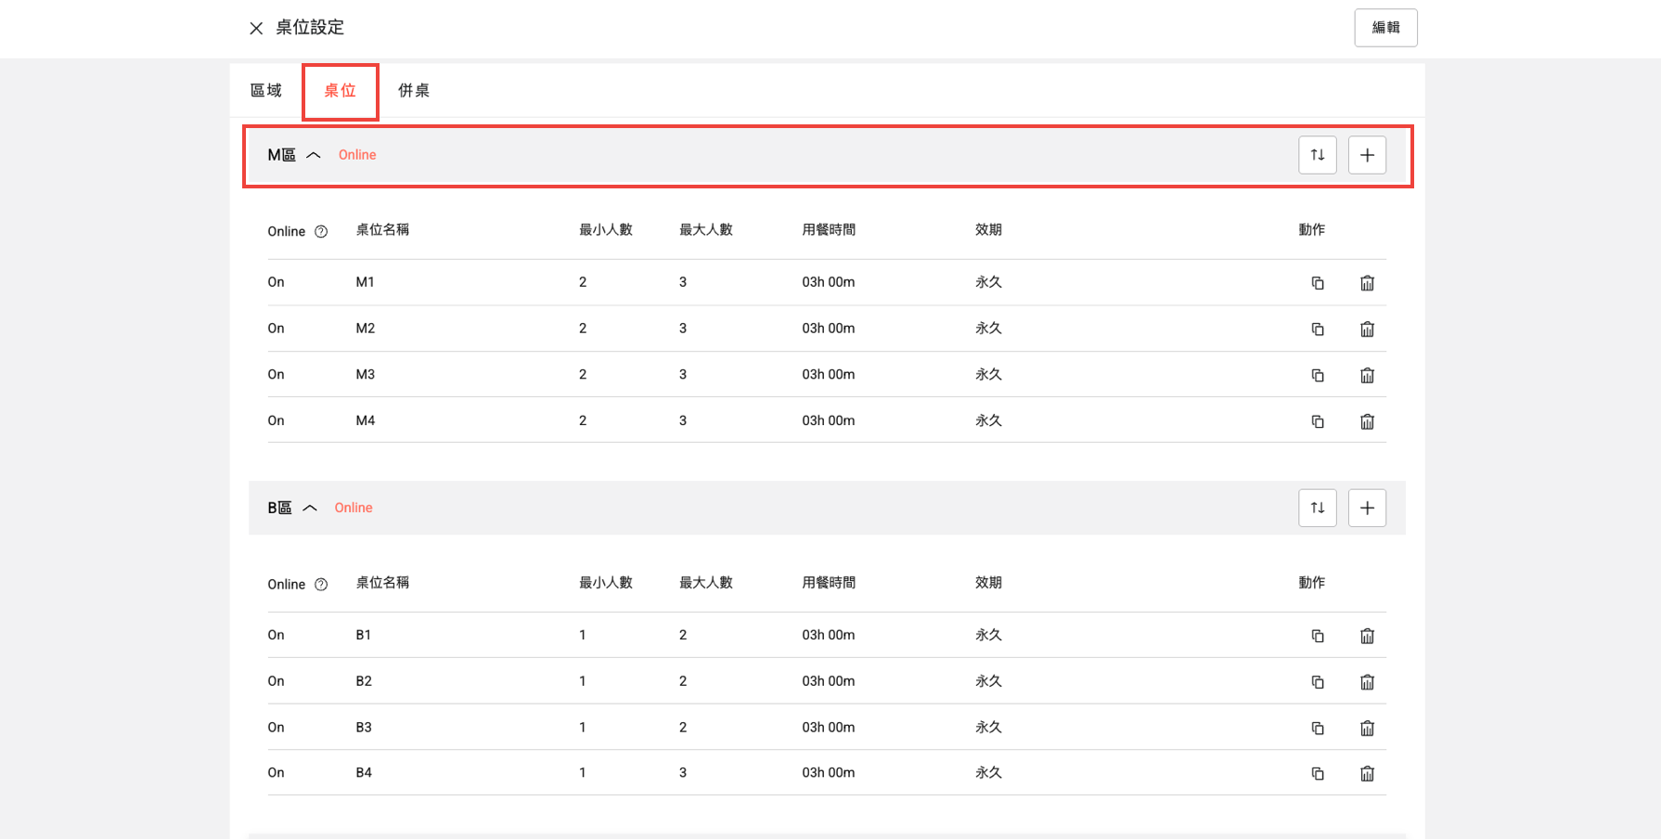The width and height of the screenshot is (1661, 839).
Task: Click trash icon for table B4
Action: (x=1367, y=773)
